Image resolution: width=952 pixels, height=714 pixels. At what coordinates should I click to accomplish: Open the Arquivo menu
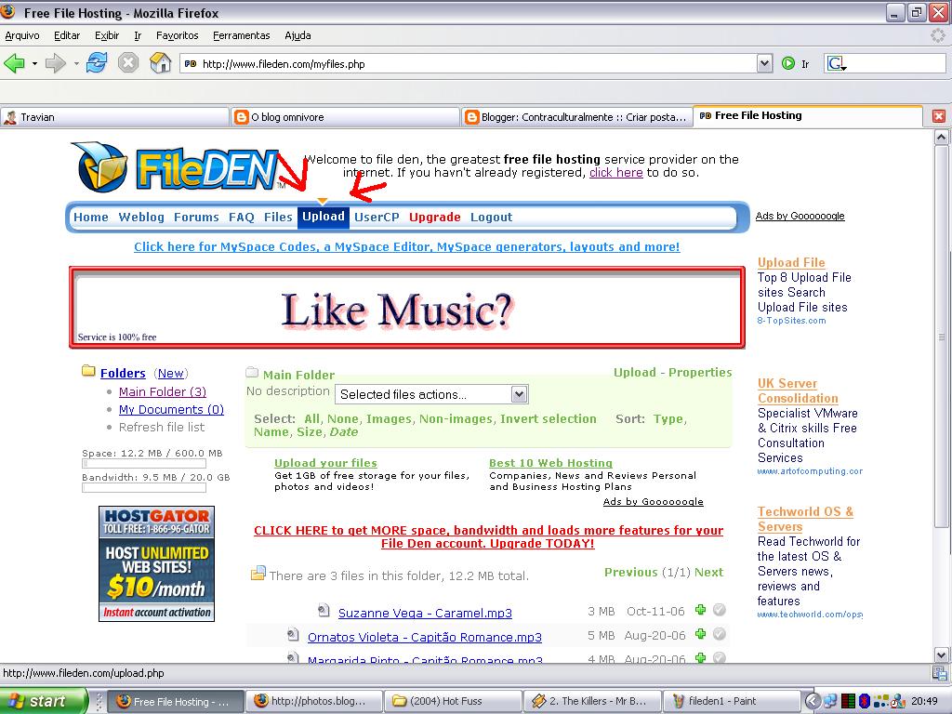22,35
